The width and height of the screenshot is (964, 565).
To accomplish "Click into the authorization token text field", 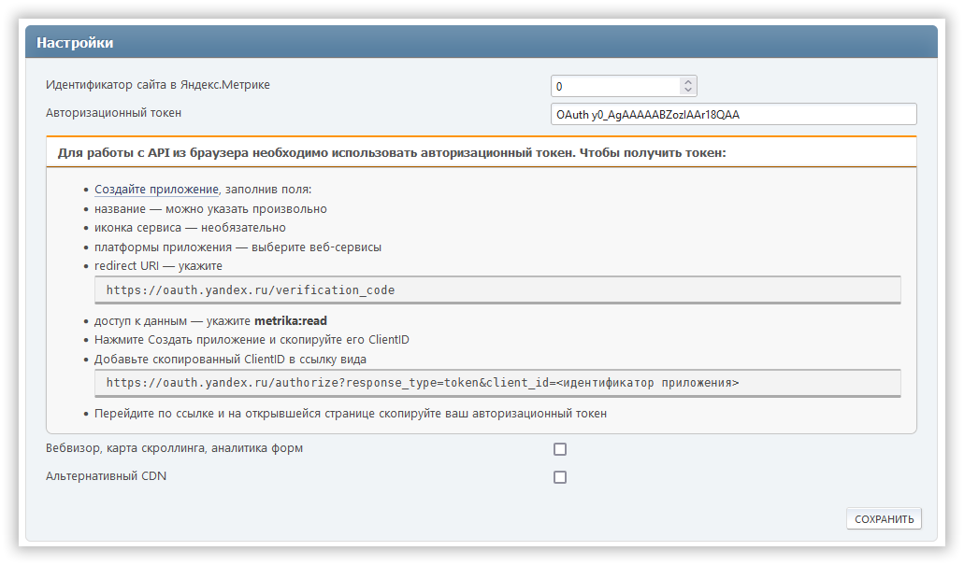I will point(733,114).
